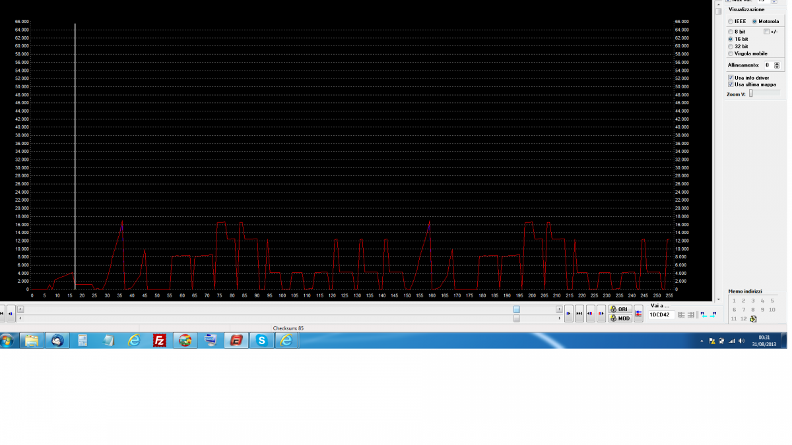Click the upper scrollbar left arrow
Screen dimensions: 792x445
[20, 309]
